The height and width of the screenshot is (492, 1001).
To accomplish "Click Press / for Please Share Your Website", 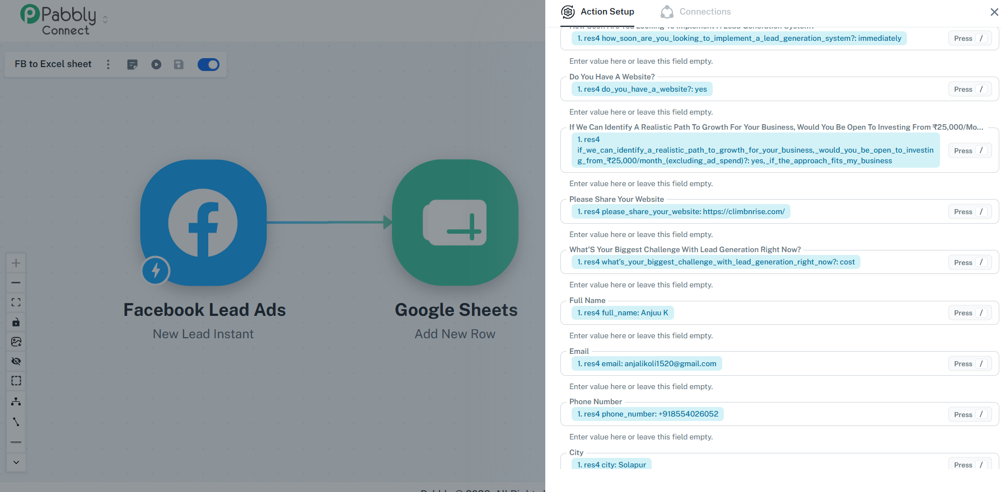I will [970, 212].
